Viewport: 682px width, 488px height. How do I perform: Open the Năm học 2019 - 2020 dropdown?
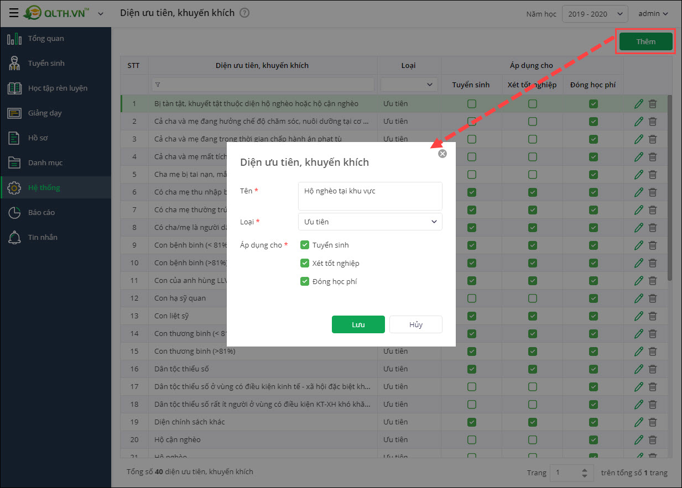[595, 14]
